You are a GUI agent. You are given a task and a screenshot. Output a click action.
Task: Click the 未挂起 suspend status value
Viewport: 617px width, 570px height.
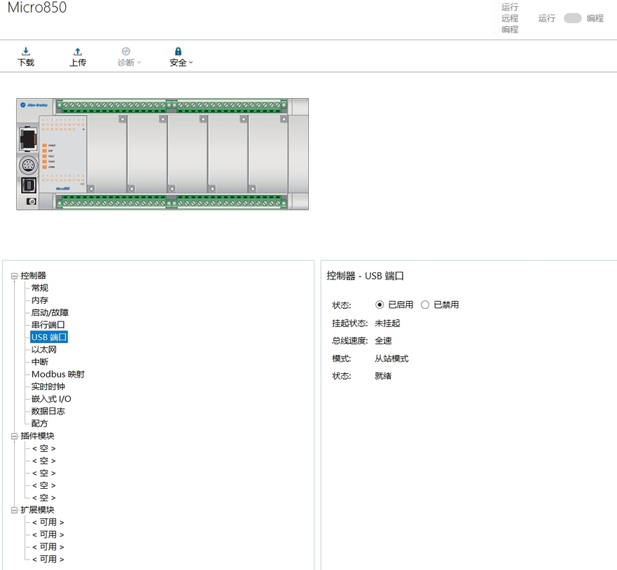point(387,324)
